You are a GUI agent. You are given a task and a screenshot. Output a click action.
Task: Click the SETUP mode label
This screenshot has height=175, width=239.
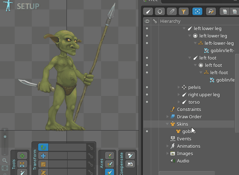pyautogui.click(x=28, y=6)
